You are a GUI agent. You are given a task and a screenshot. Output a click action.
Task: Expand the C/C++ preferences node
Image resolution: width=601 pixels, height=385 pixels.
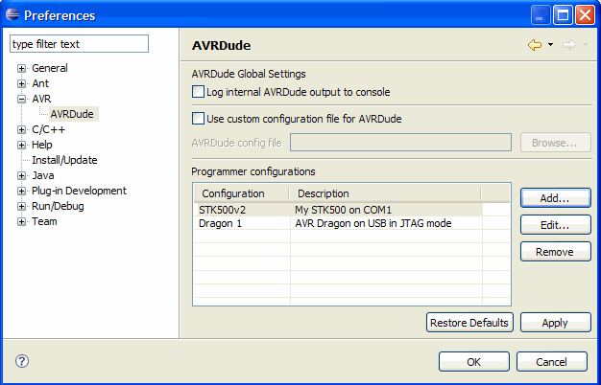(21, 130)
